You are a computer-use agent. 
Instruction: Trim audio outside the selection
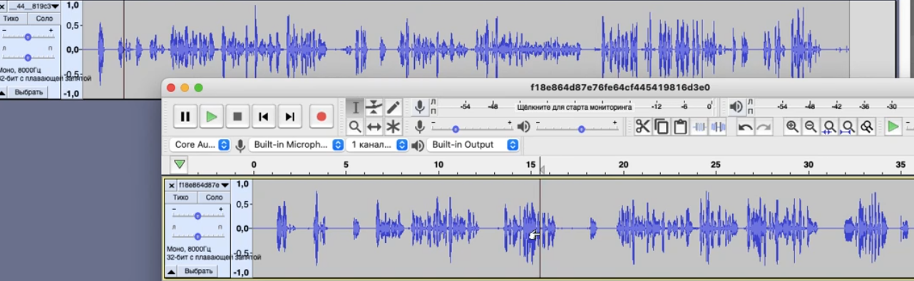(699, 127)
